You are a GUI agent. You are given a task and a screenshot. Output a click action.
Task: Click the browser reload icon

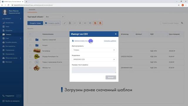coord(9,5)
